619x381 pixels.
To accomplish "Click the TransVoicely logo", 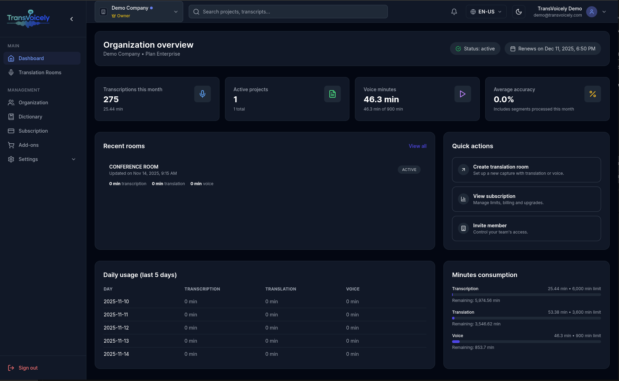I will [x=28, y=19].
